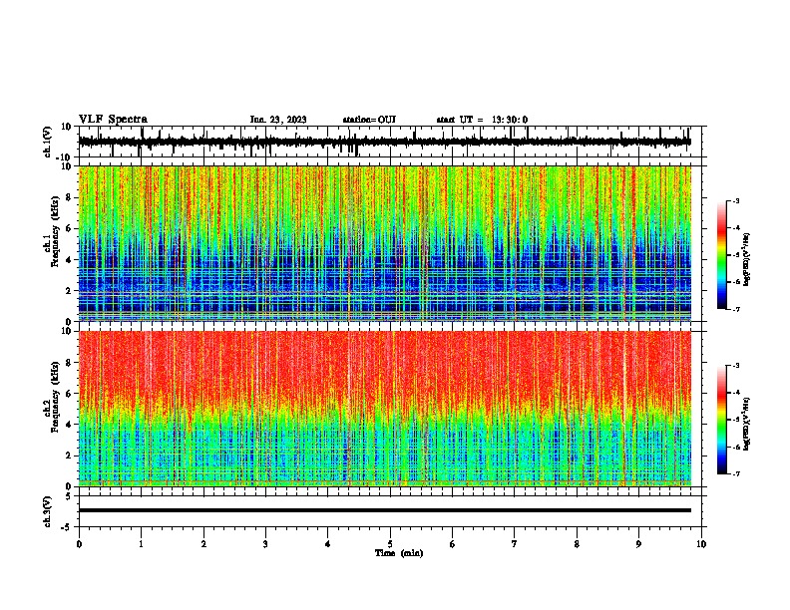Select the "start UT = 13:30:0" header text

pos(482,120)
